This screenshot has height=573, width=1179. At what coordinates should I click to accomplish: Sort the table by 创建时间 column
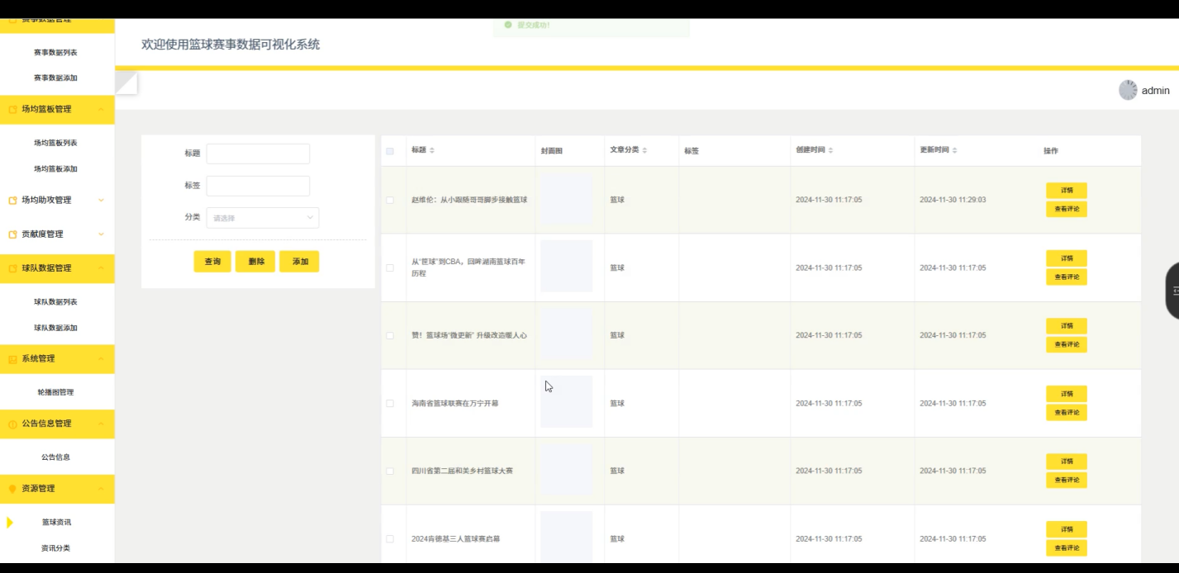[x=830, y=150]
